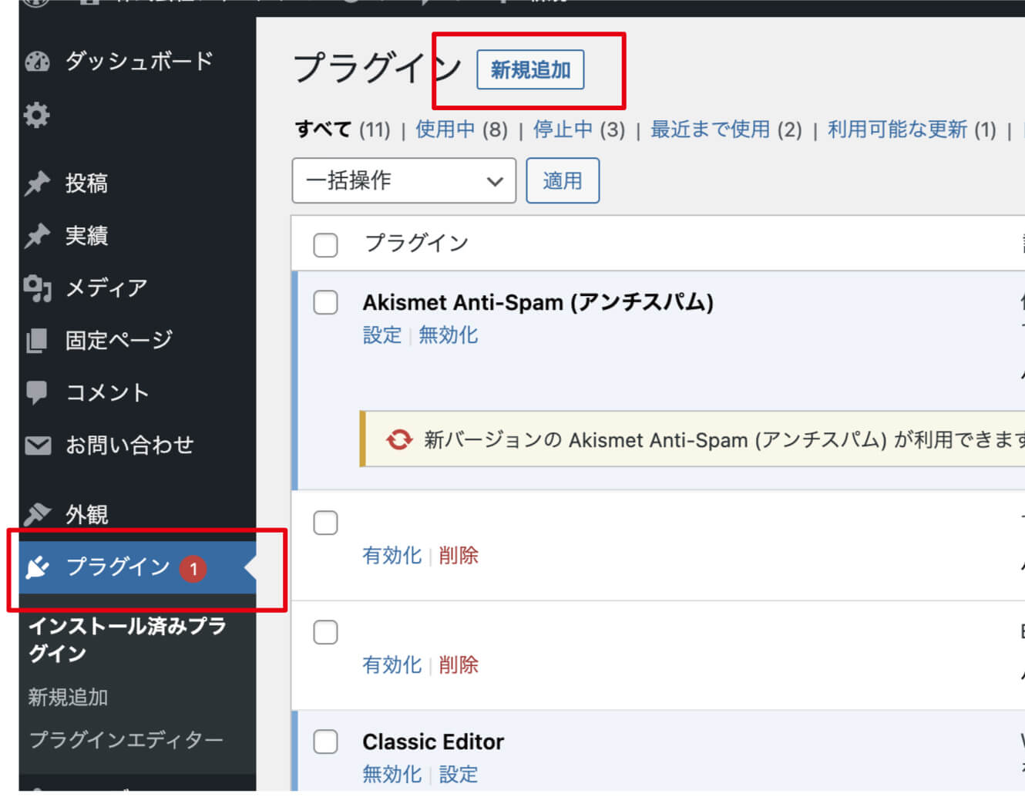Image resolution: width=1025 pixels, height=797 pixels.
Task: Tick the Akismet Anti-Spam checkbox
Action: [325, 303]
